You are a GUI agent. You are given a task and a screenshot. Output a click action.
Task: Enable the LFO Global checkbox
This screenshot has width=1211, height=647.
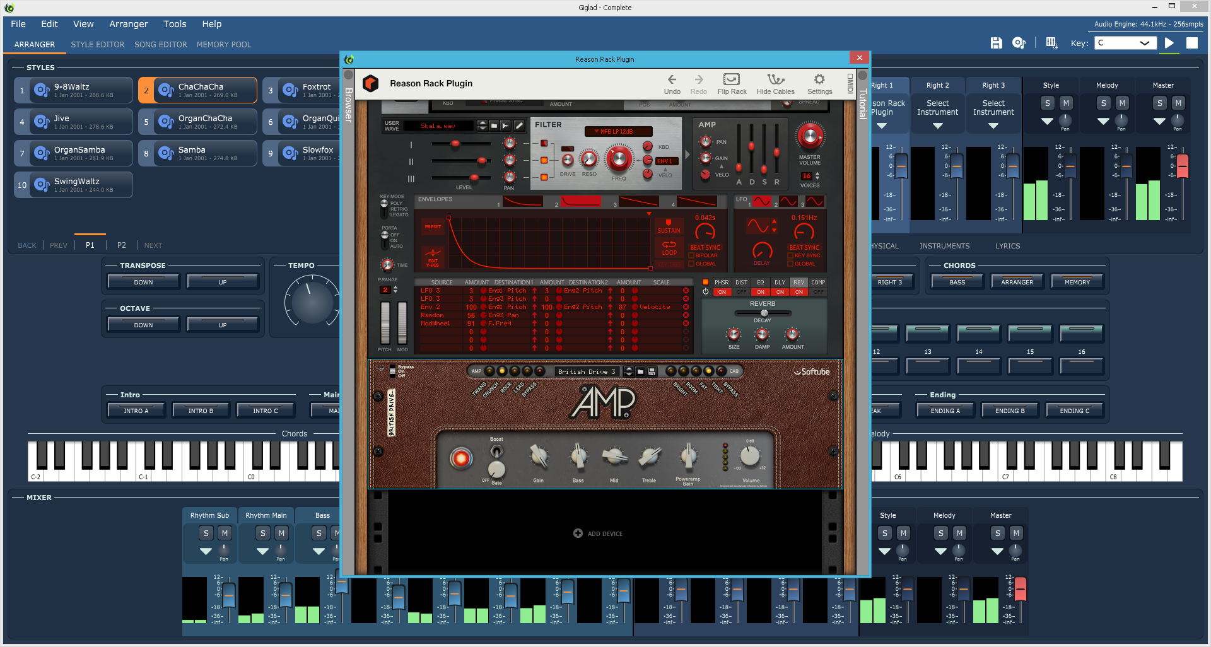pyautogui.click(x=791, y=264)
